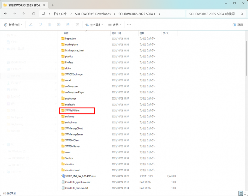
Task: Refresh the current folder view
Action: (x=33, y=14)
